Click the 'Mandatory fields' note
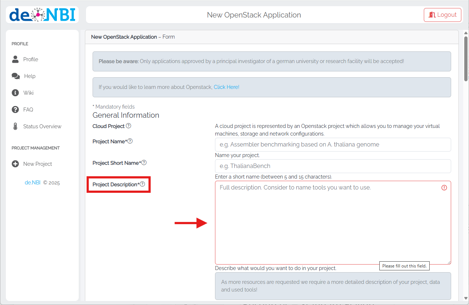469x305 pixels. coord(114,107)
